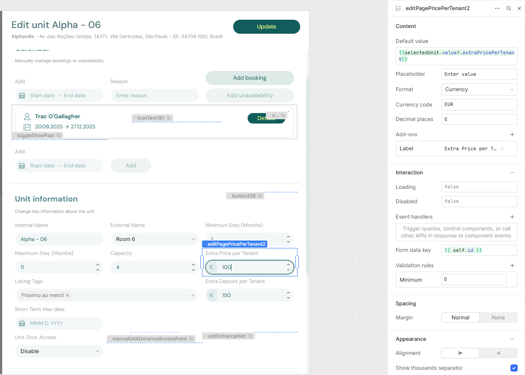
Task: Toggle visibility of the iconText181 component
Action: tap(168, 117)
